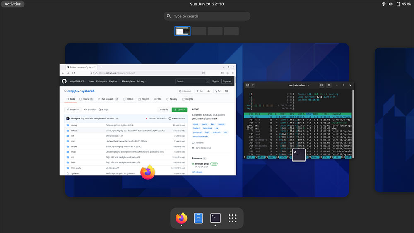Click the Sign up button
The height and width of the screenshot is (233, 414).
pos(226,82)
